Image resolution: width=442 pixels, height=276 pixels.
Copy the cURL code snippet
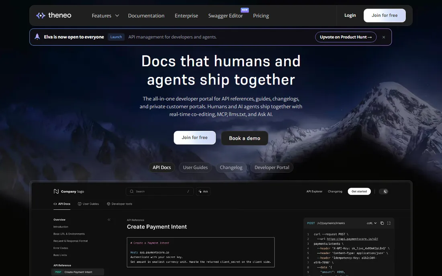coord(382,223)
